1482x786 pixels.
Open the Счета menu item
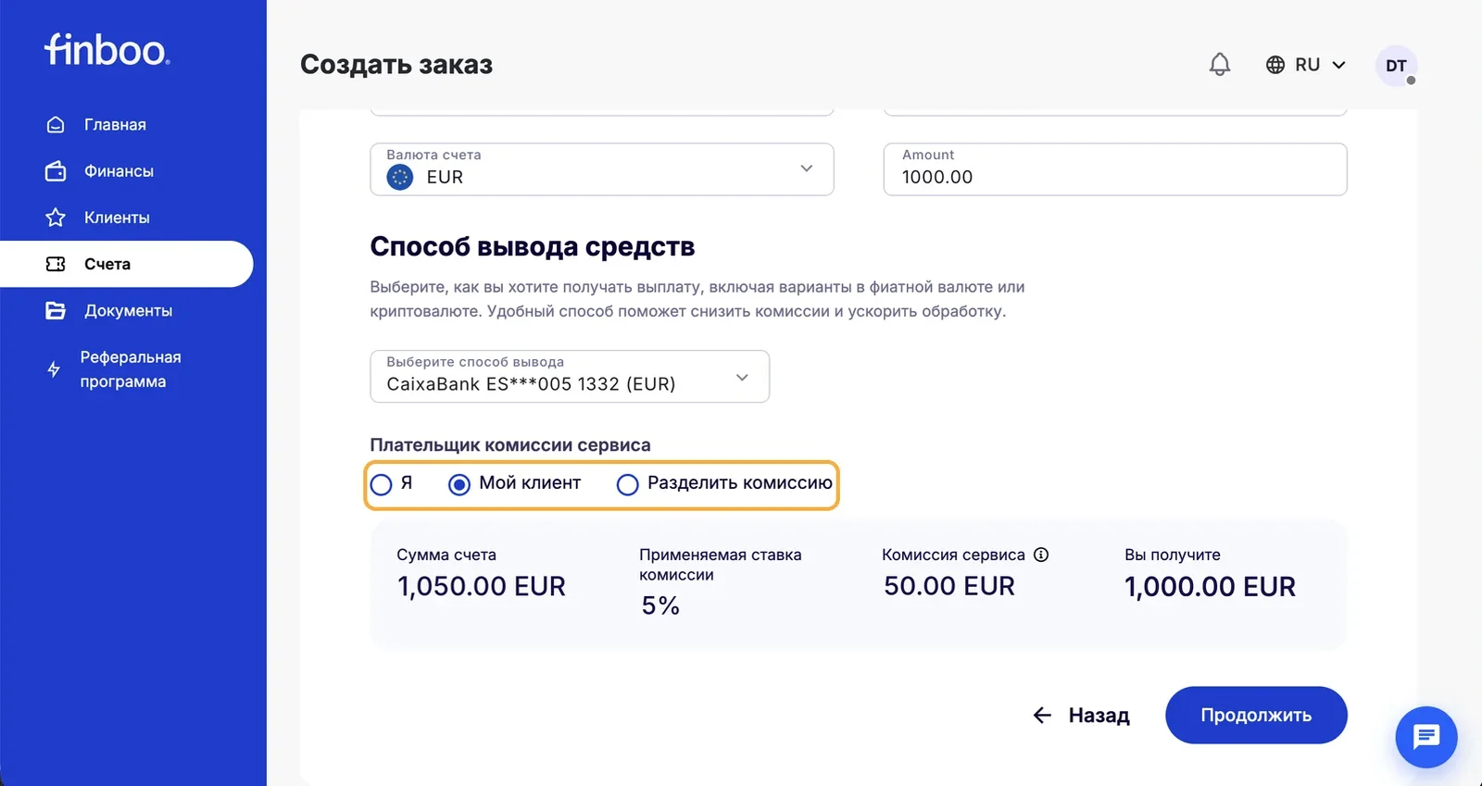pyautogui.click(x=126, y=264)
